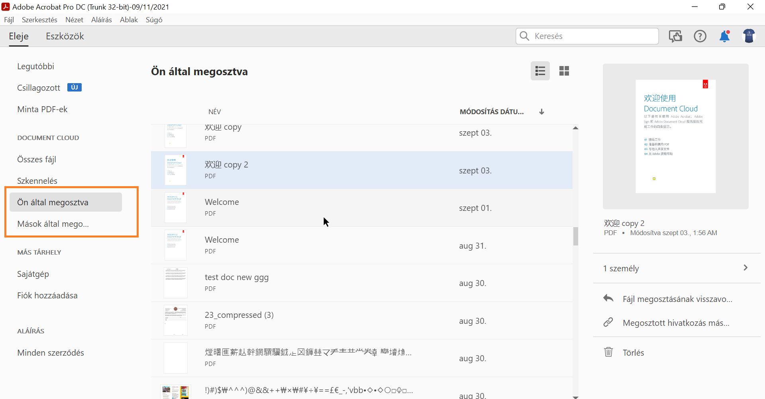Open the Ablak menu
This screenshot has height=399, width=765.
[x=129, y=20]
